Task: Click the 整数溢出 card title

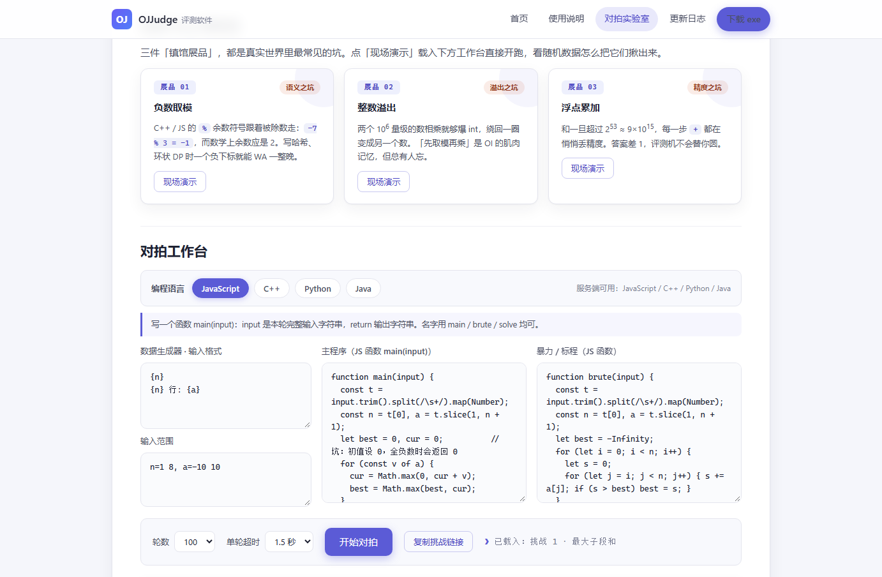Action: [377, 108]
